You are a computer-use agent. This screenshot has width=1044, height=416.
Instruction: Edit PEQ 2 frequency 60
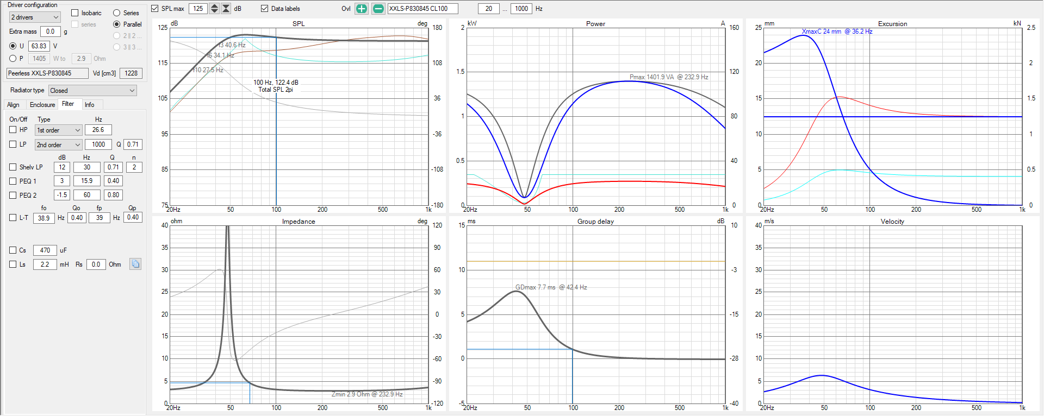[x=87, y=195]
